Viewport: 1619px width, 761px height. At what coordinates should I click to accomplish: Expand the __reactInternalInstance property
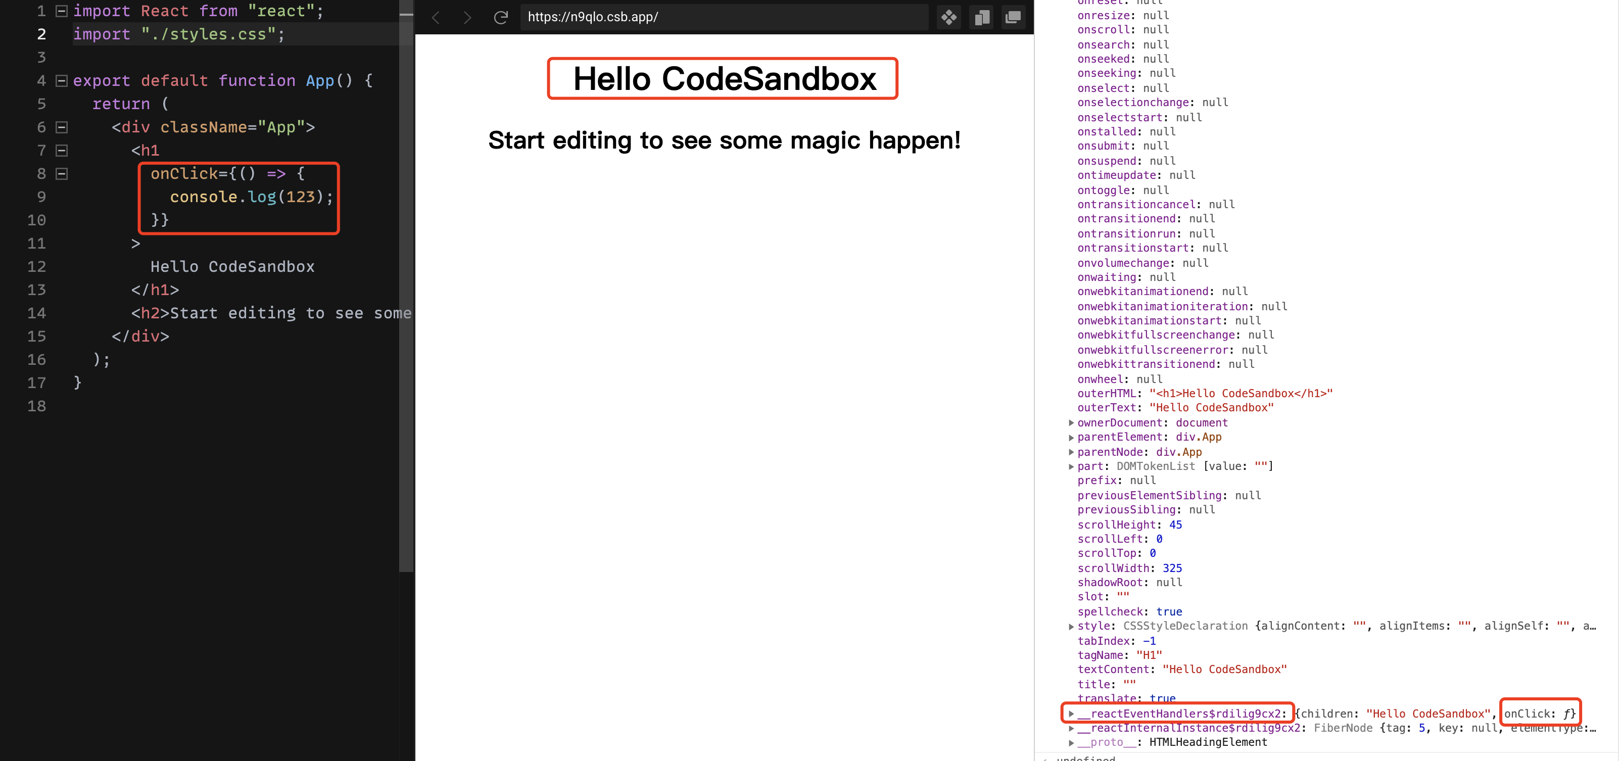tap(1071, 728)
